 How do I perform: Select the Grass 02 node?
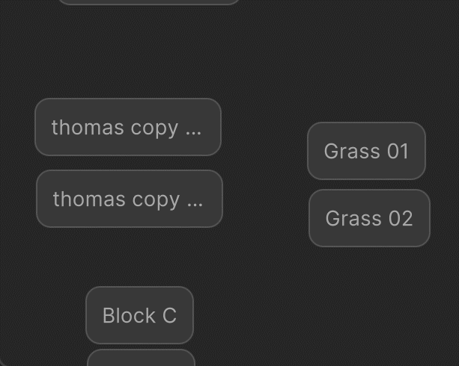pos(369,218)
